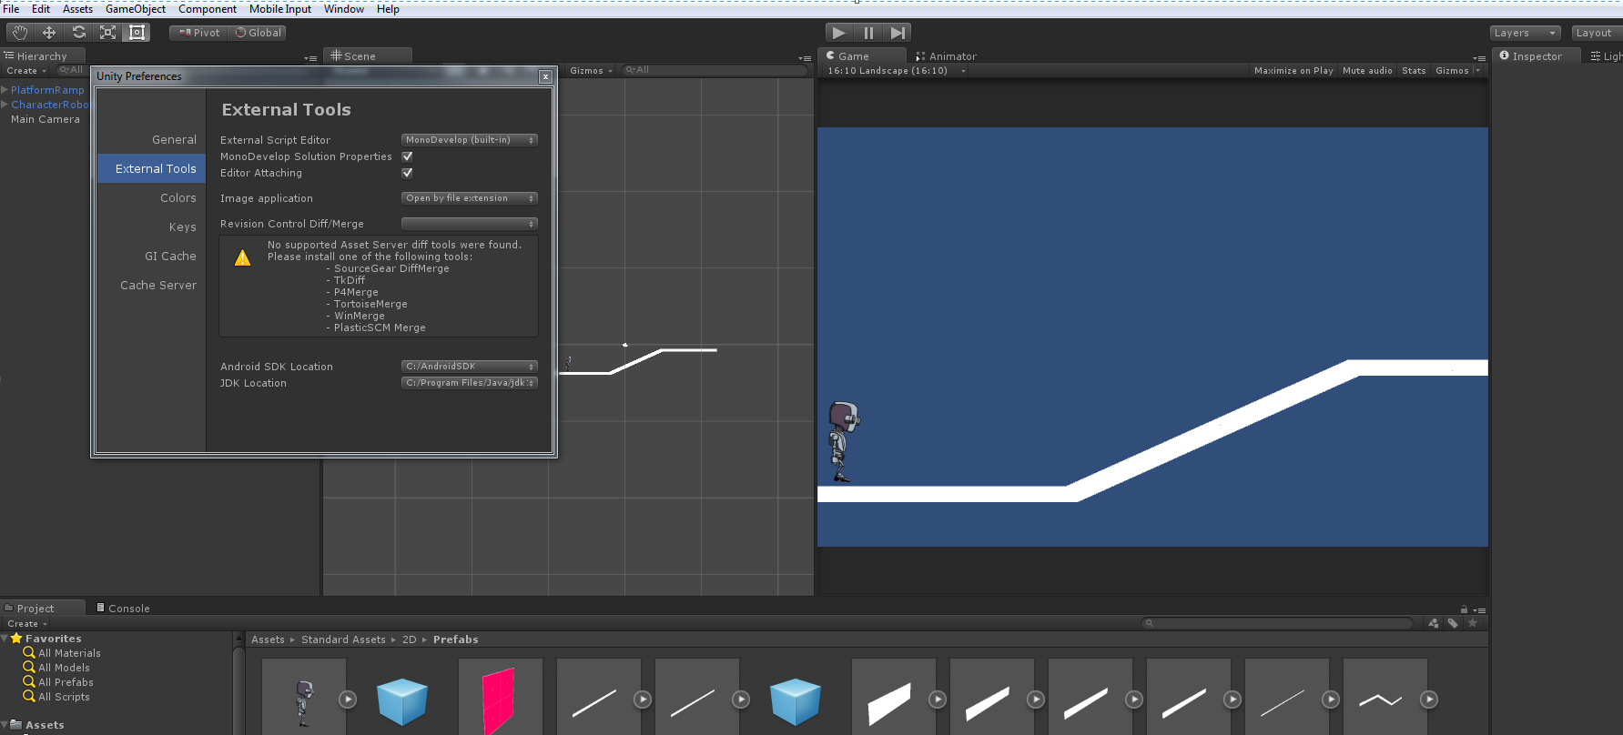Go to 2D folder in breadcrumb
This screenshot has height=735, width=1623.
coord(410,639)
